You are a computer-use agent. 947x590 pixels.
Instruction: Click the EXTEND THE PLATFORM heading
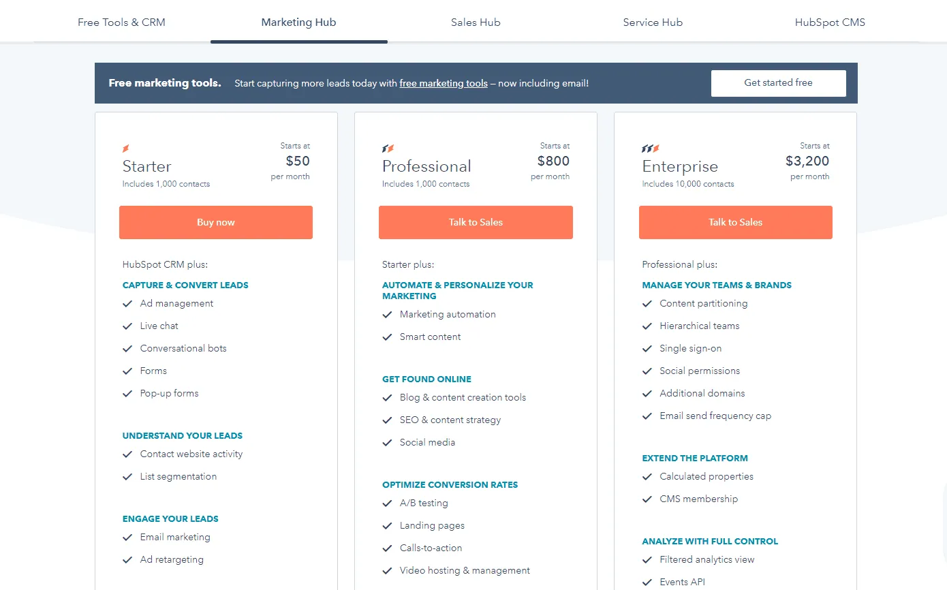695,459
